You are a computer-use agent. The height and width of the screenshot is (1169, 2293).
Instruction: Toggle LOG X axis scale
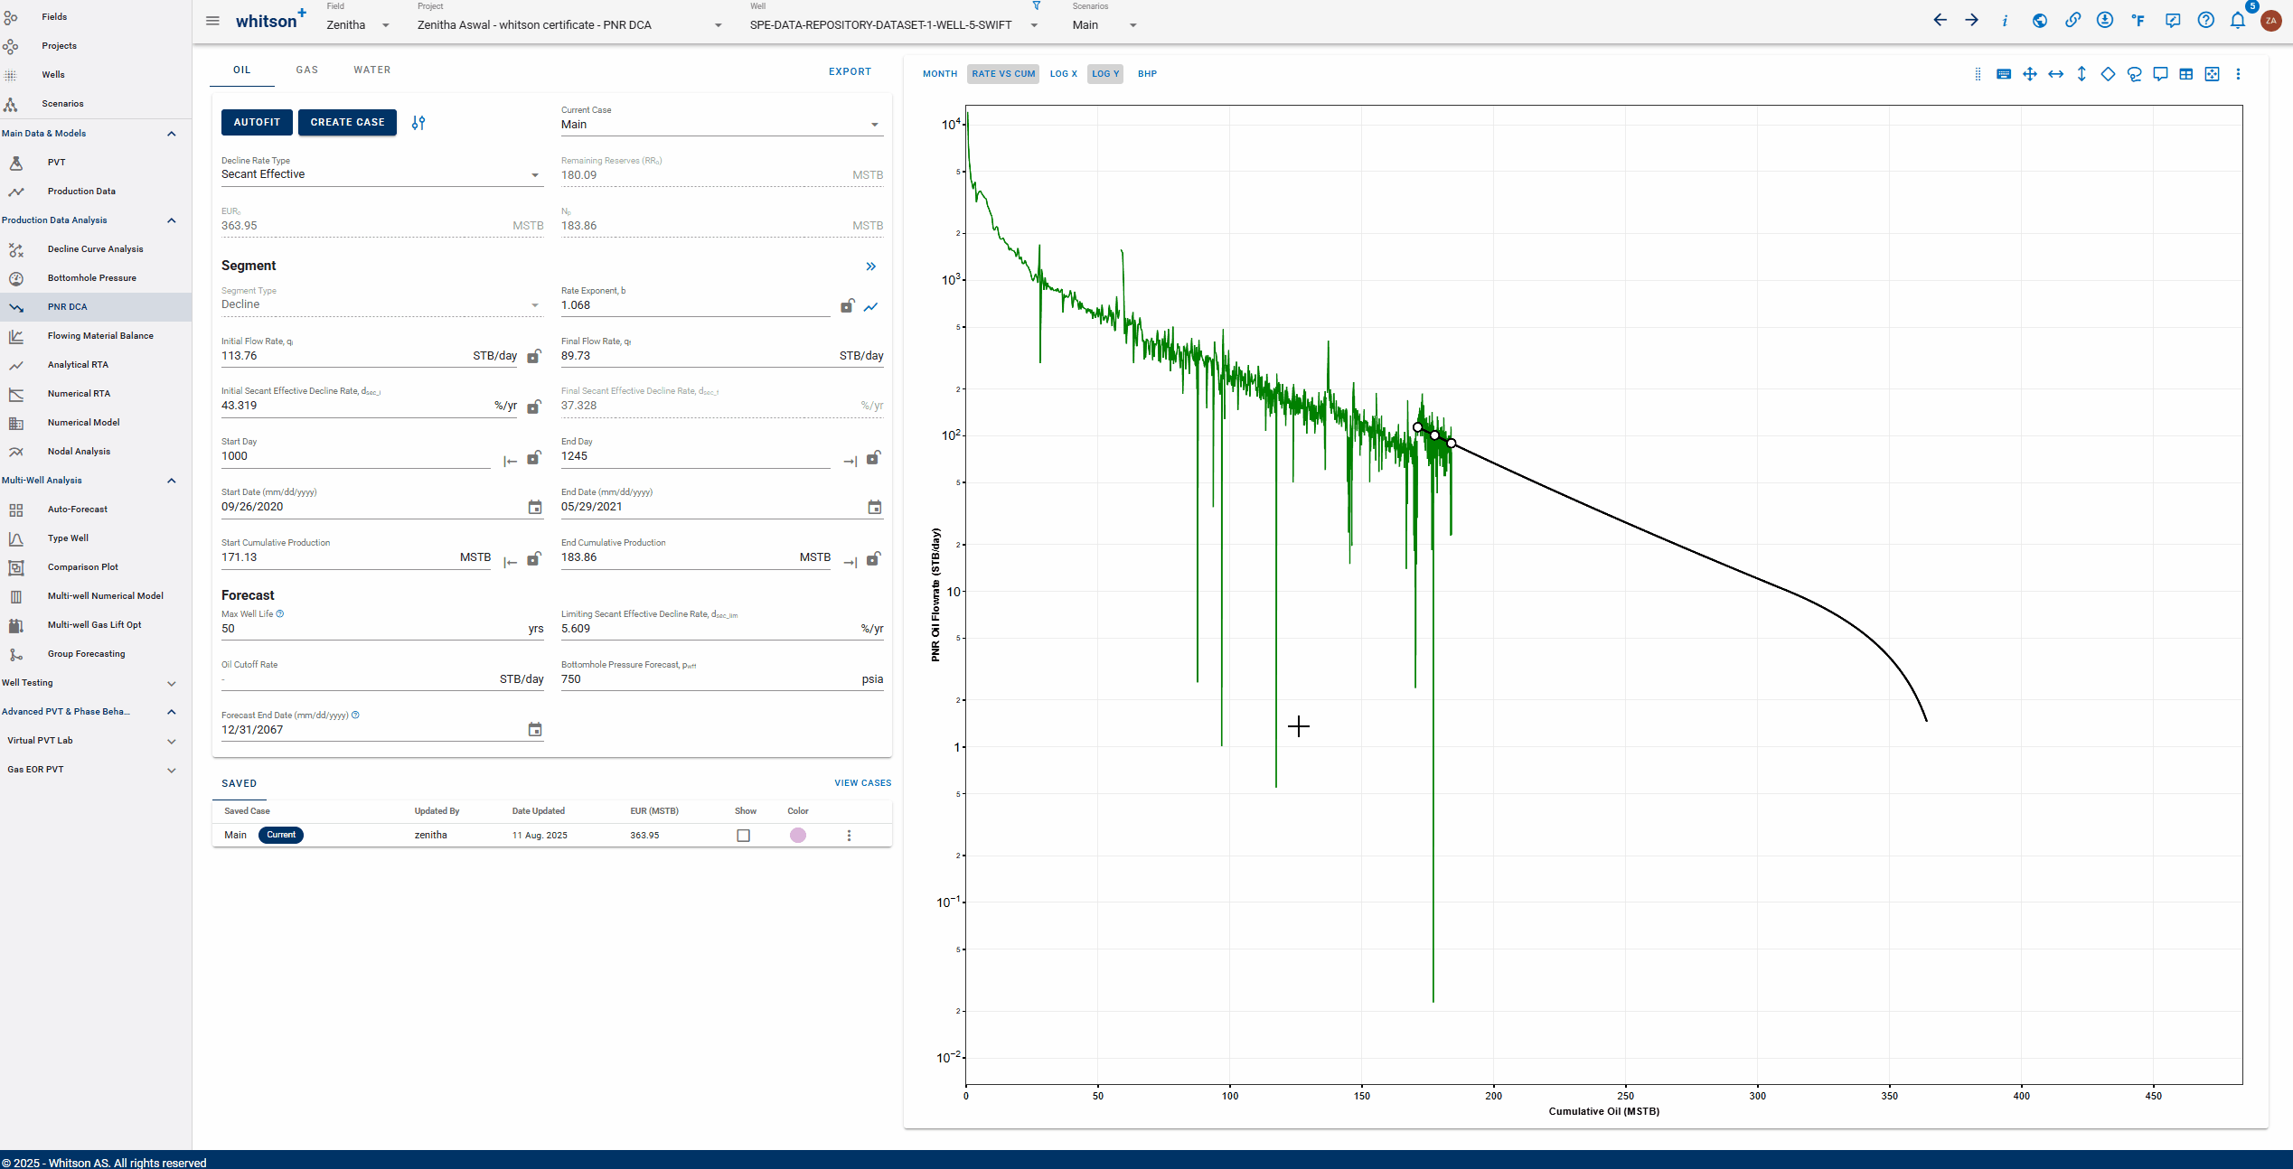coord(1063,74)
